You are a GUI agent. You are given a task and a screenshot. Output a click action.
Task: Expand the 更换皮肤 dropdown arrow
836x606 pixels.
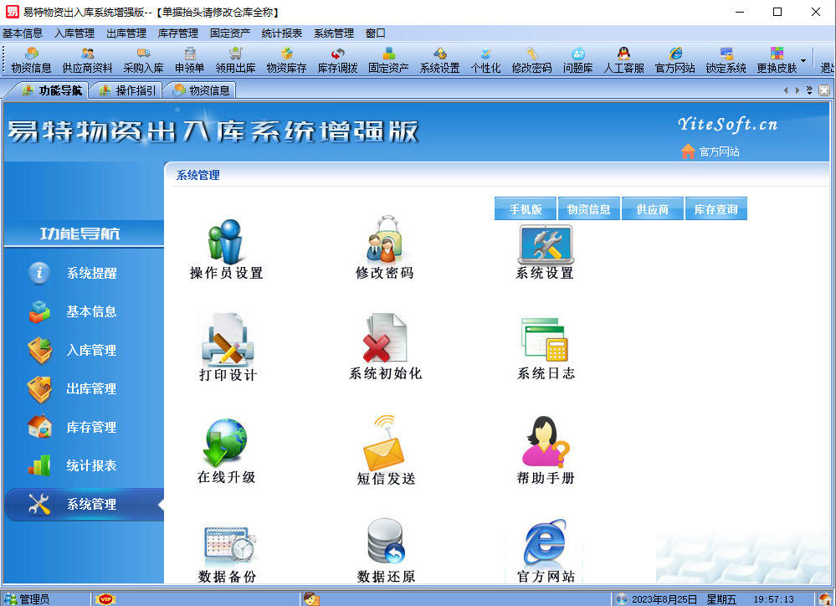point(803,60)
